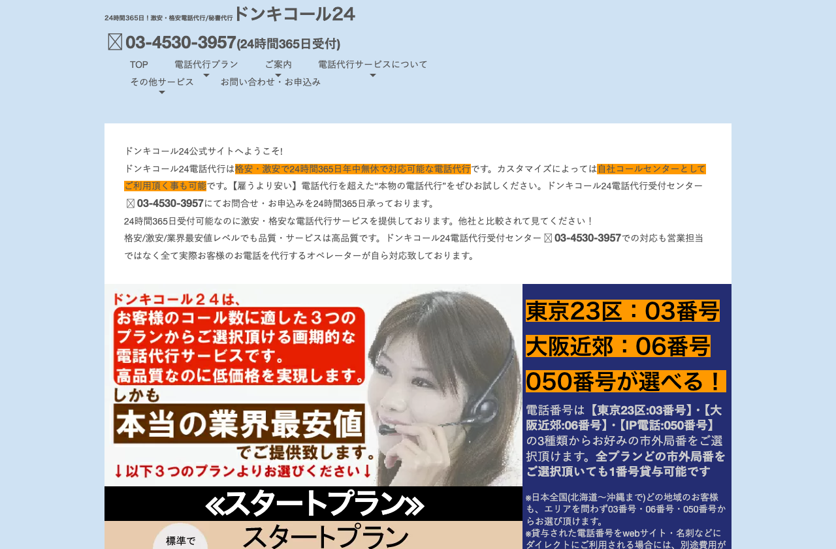Click the round 標準で badge

coord(180,539)
